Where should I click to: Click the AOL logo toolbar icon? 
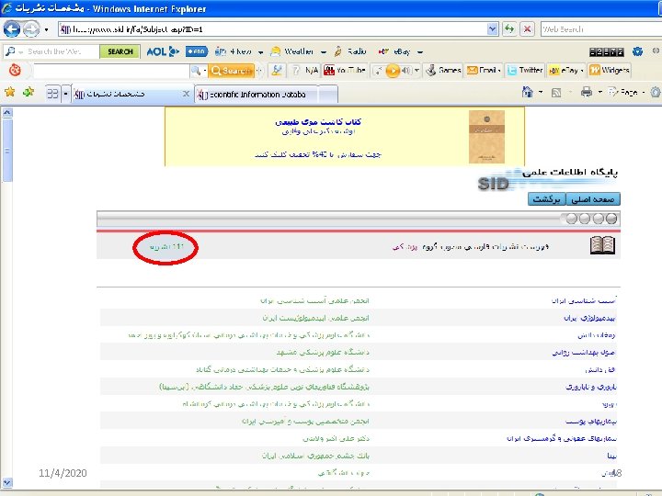coord(163,51)
